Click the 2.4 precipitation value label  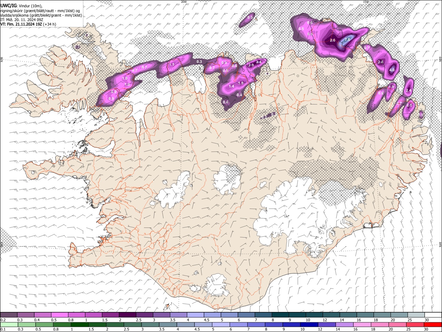pos(409,90)
